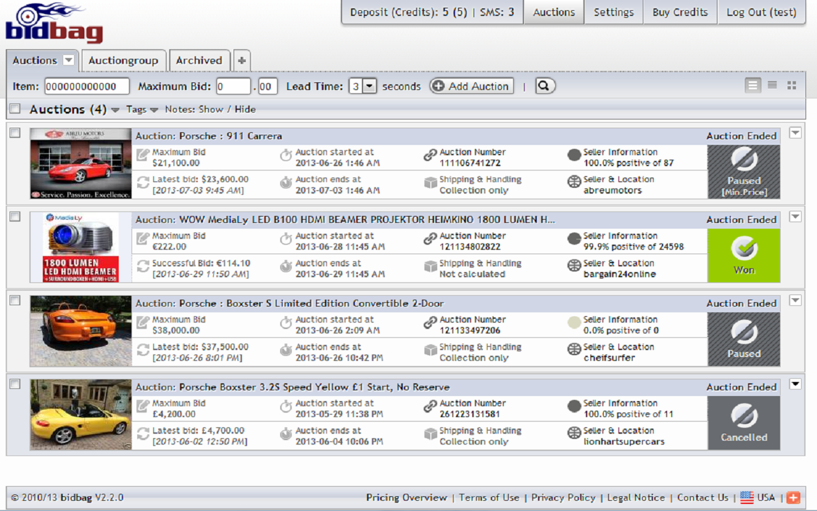Click the clock icon beside start time 2013-06-26 2:09 AM
Image resolution: width=817 pixels, height=511 pixels.
[x=287, y=323]
